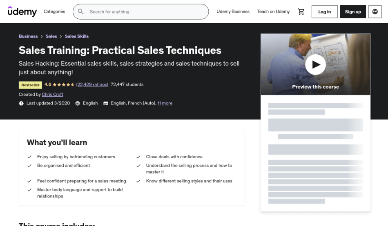388x226 pixels.
Task: Open the Categories menu
Action: (x=54, y=11)
